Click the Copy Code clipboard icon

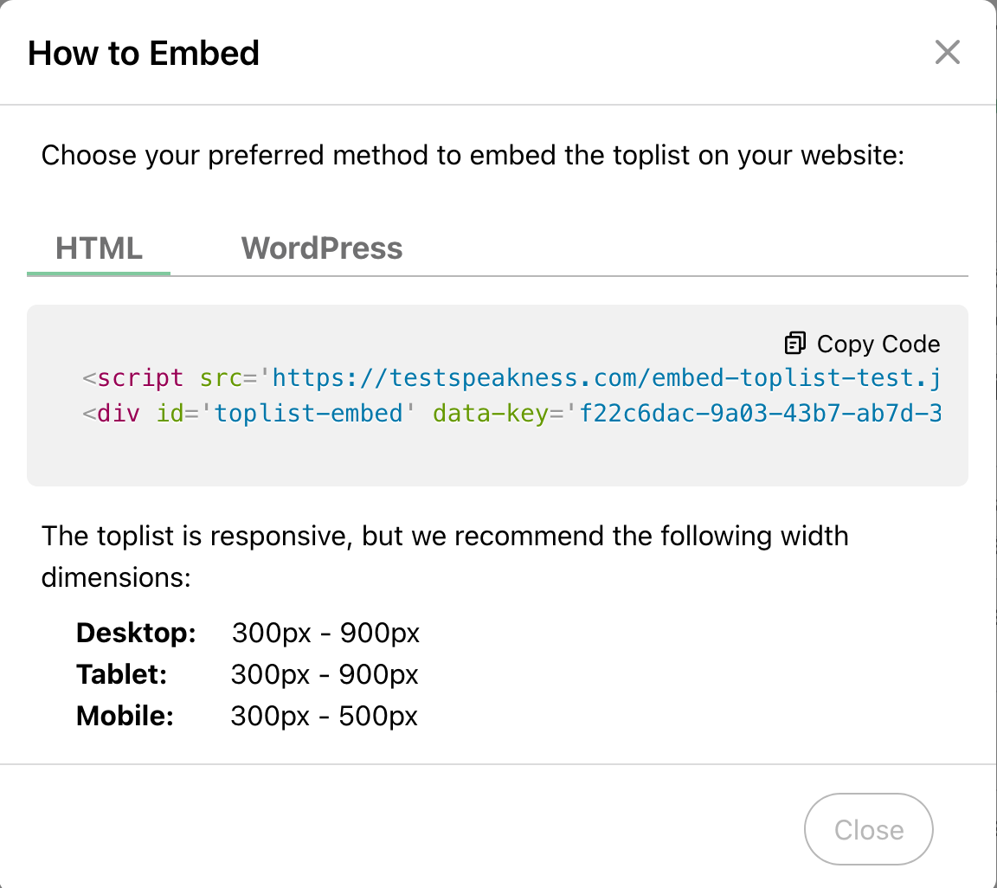[x=794, y=344]
